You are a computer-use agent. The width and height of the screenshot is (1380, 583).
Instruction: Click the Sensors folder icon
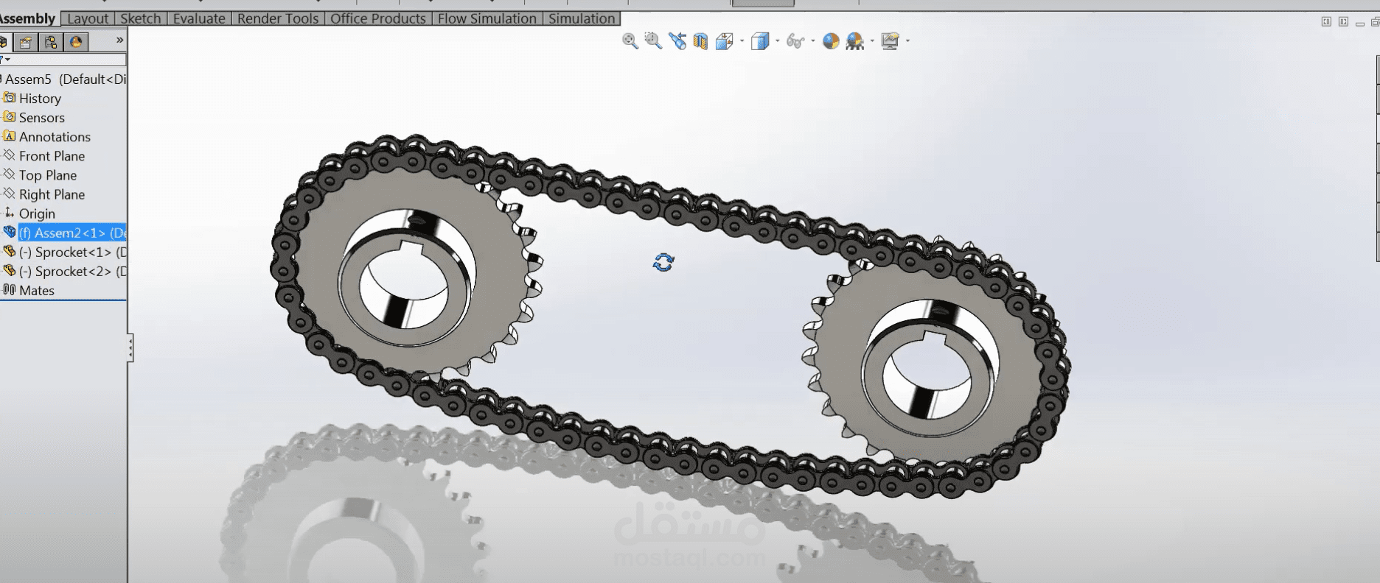(9, 116)
